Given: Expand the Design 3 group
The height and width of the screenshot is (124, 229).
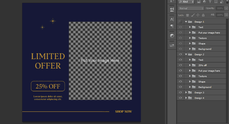Looking at the screenshot, I should (186, 93).
